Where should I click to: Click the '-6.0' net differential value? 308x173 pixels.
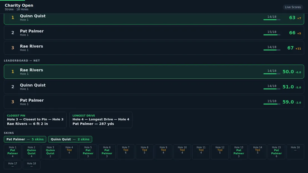point(298,72)
